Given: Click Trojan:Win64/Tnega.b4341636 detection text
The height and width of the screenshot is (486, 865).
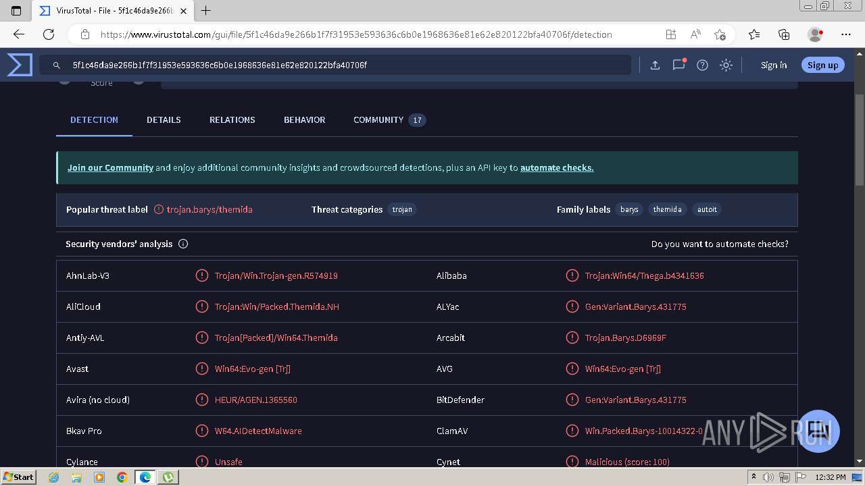Looking at the screenshot, I should [645, 275].
